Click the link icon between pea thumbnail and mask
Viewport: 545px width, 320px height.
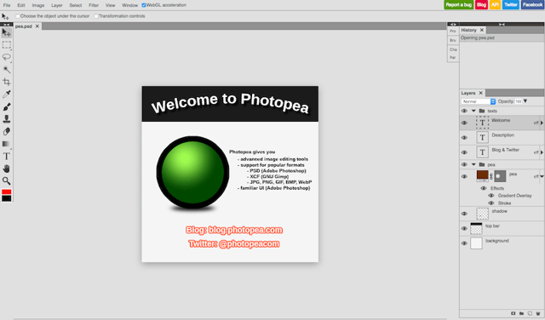[491, 176]
